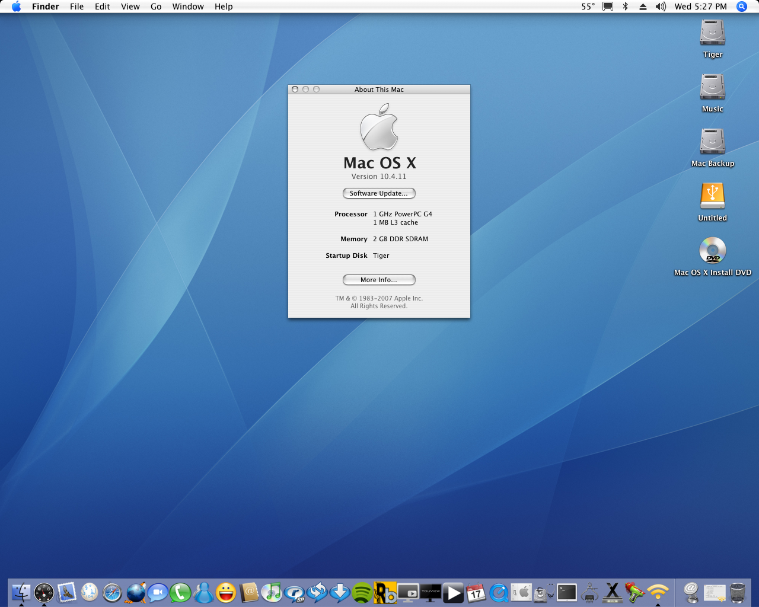This screenshot has height=607, width=759.
Task: Launch iTunes from the Dock
Action: click(272, 592)
